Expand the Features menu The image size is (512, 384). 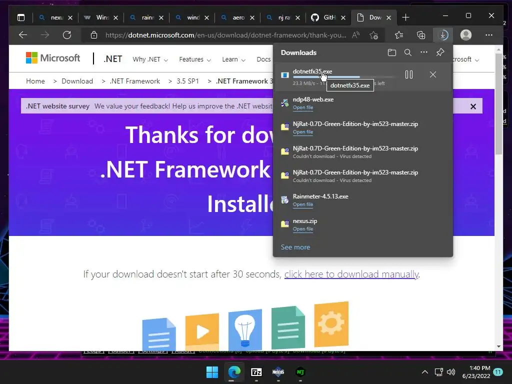click(195, 59)
